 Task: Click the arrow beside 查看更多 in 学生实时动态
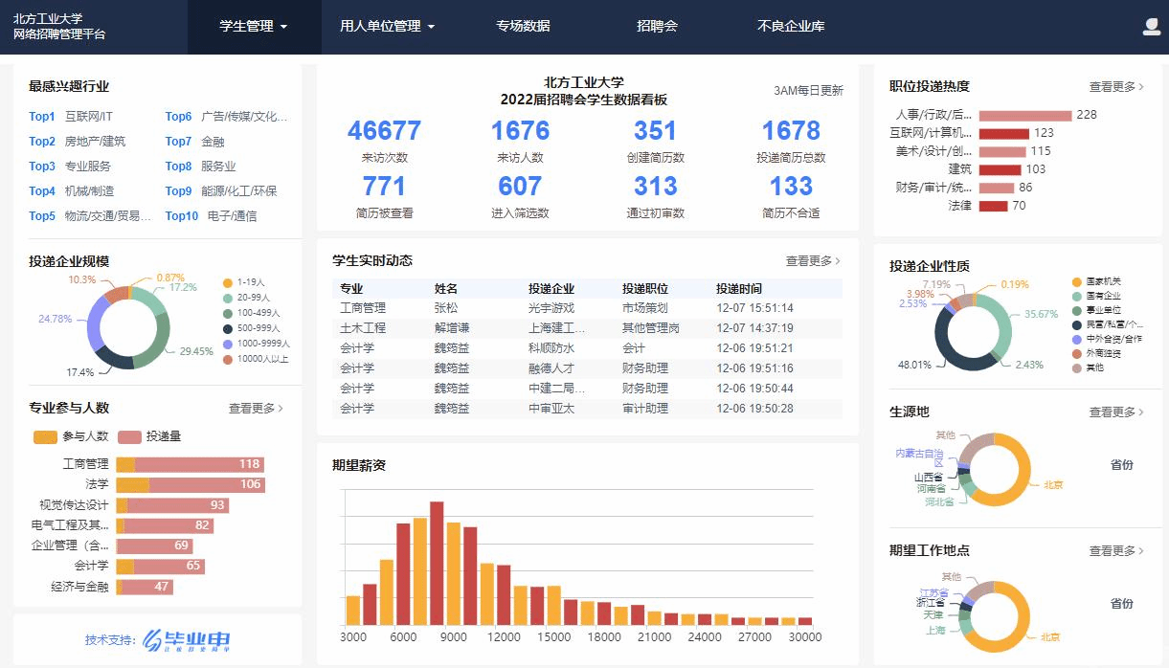[x=839, y=261]
